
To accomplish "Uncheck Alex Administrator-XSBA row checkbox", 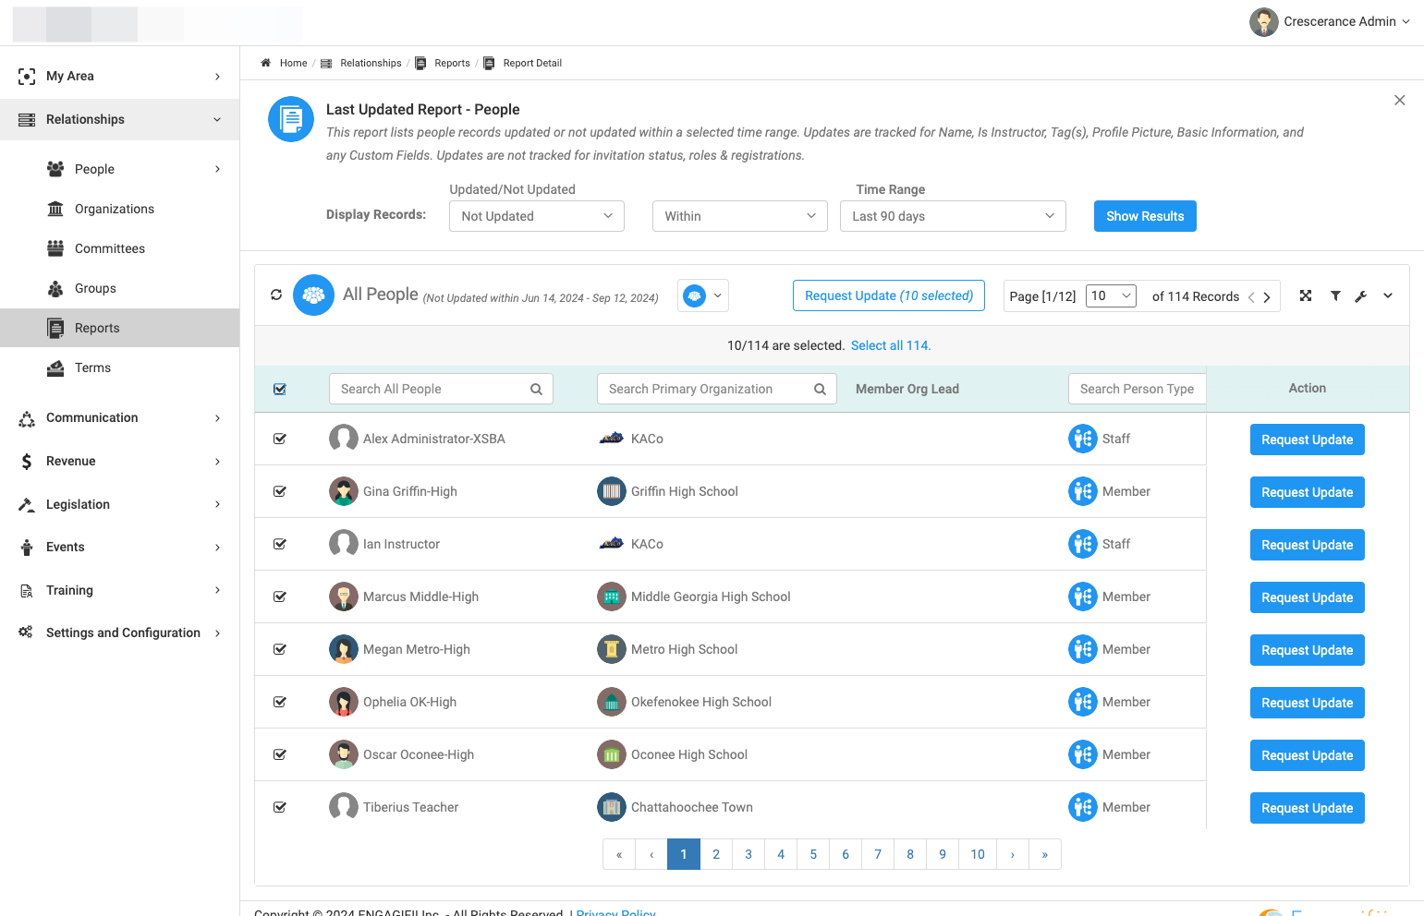I will tap(280, 439).
